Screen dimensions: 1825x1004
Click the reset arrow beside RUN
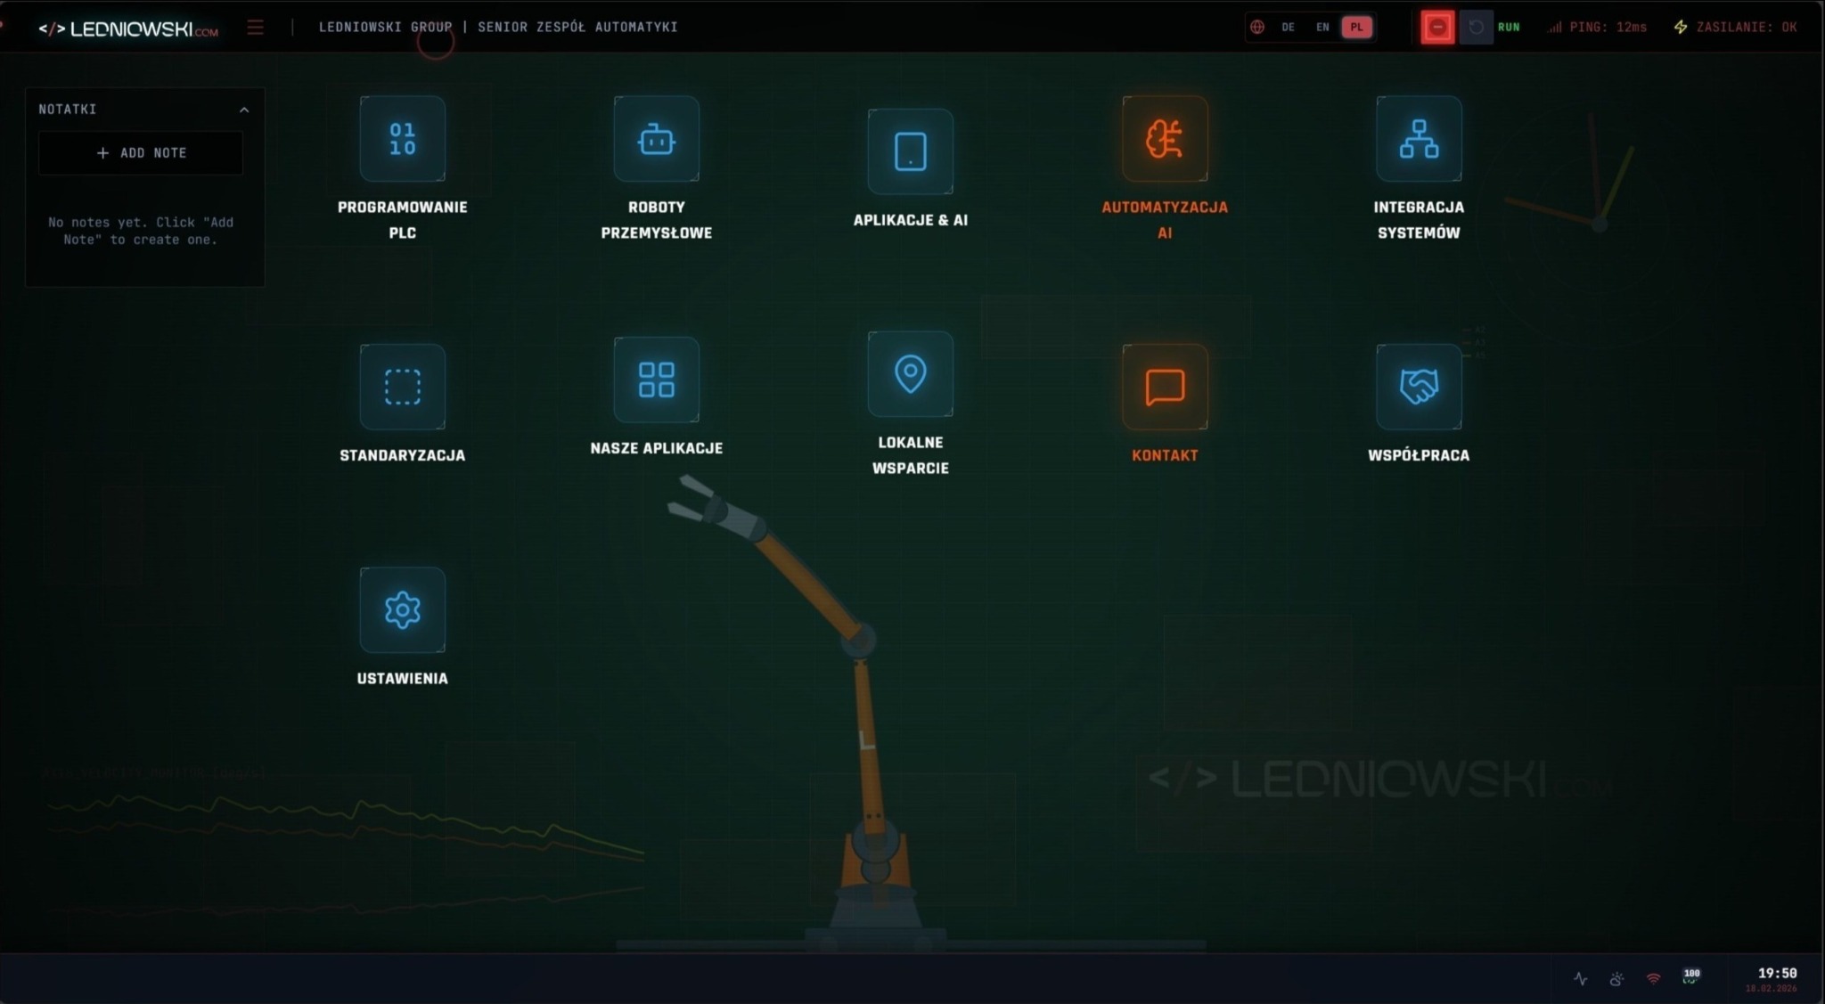coord(1476,28)
